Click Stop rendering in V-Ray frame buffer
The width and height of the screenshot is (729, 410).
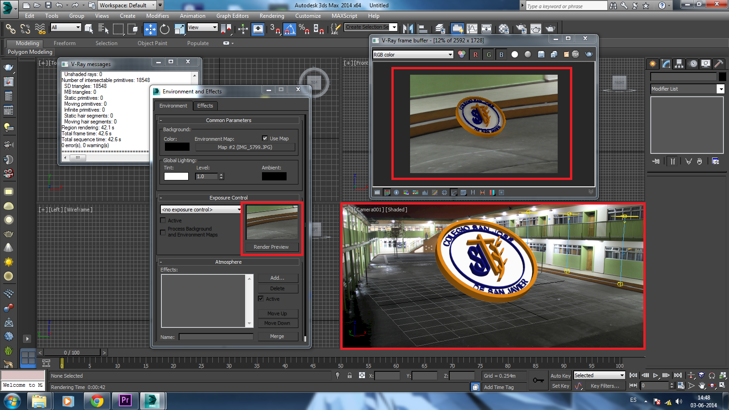(x=575, y=54)
